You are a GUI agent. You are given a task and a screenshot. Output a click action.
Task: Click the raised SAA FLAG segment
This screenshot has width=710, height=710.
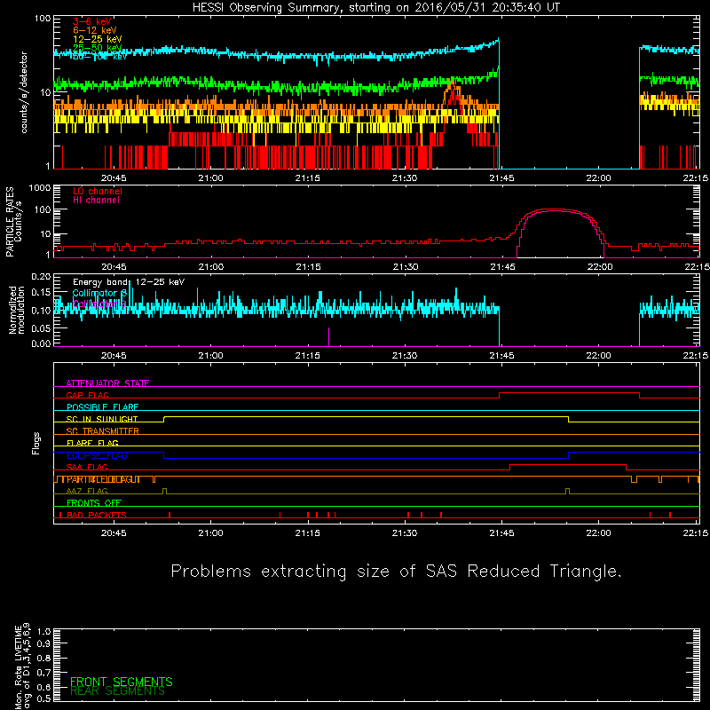(568, 464)
